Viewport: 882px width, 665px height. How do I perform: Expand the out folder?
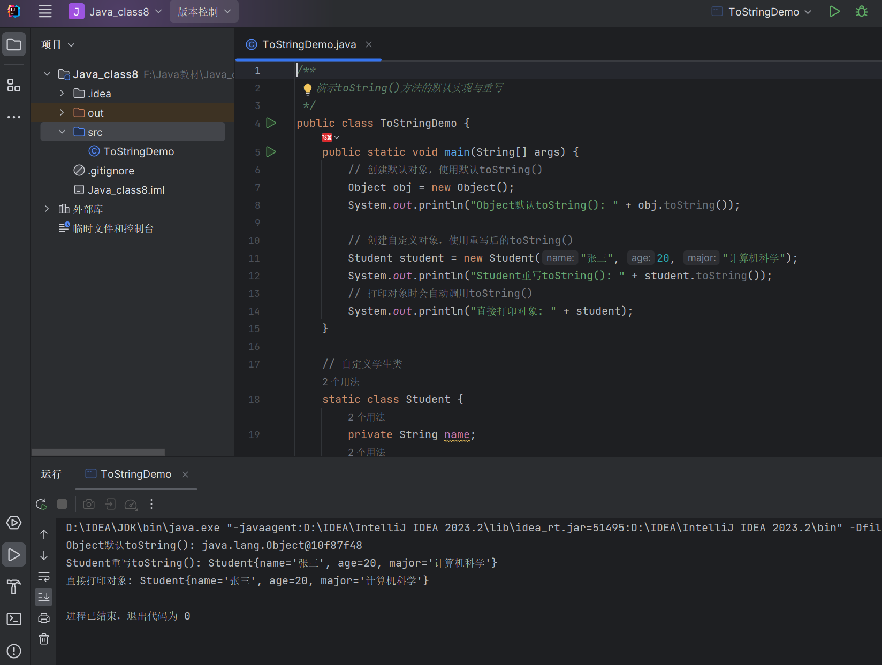pos(62,113)
